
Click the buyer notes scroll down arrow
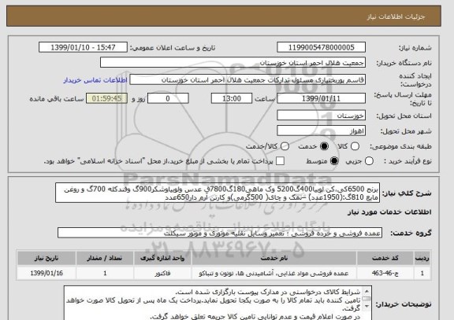point(367,306)
